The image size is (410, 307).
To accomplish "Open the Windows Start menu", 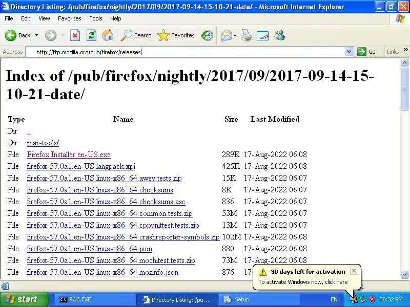I will tap(24, 299).
